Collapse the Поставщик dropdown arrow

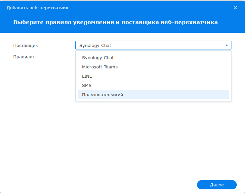tap(227, 45)
